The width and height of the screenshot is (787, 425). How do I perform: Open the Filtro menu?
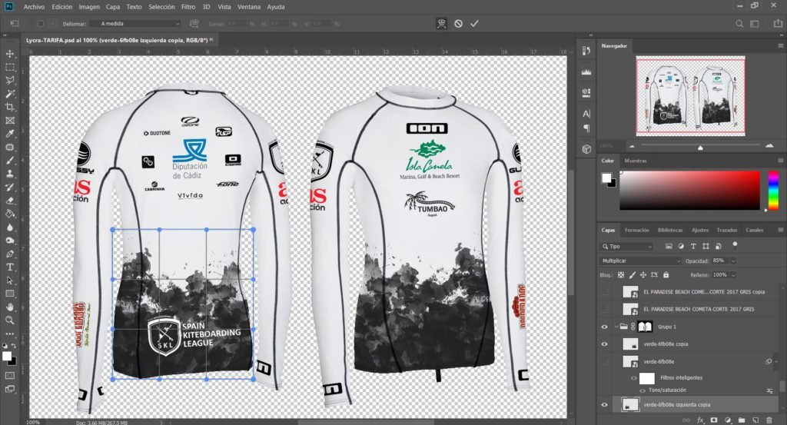point(188,7)
